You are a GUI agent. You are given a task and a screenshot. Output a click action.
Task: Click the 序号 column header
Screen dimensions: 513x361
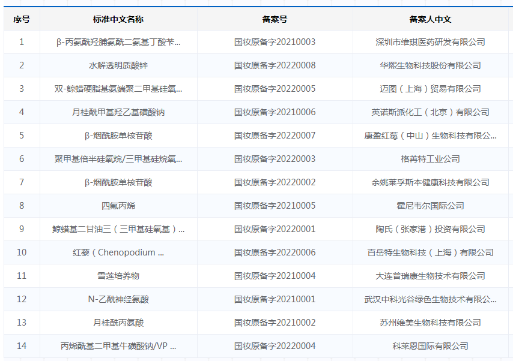22,19
